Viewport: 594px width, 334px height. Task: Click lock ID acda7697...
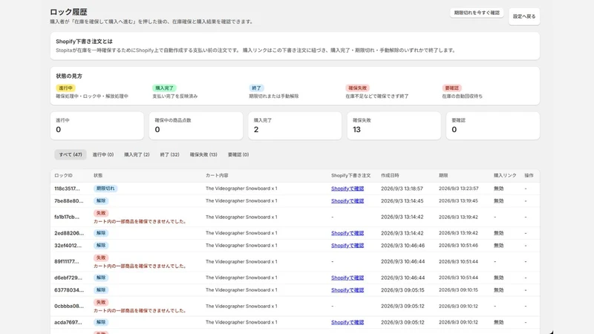[68, 322]
